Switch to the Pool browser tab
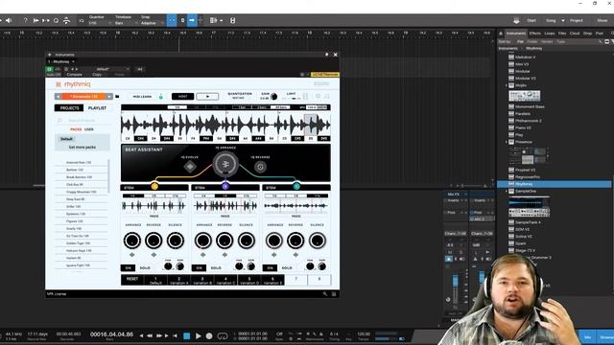Image resolution: width=614 pixels, height=345 pixels. point(600,34)
